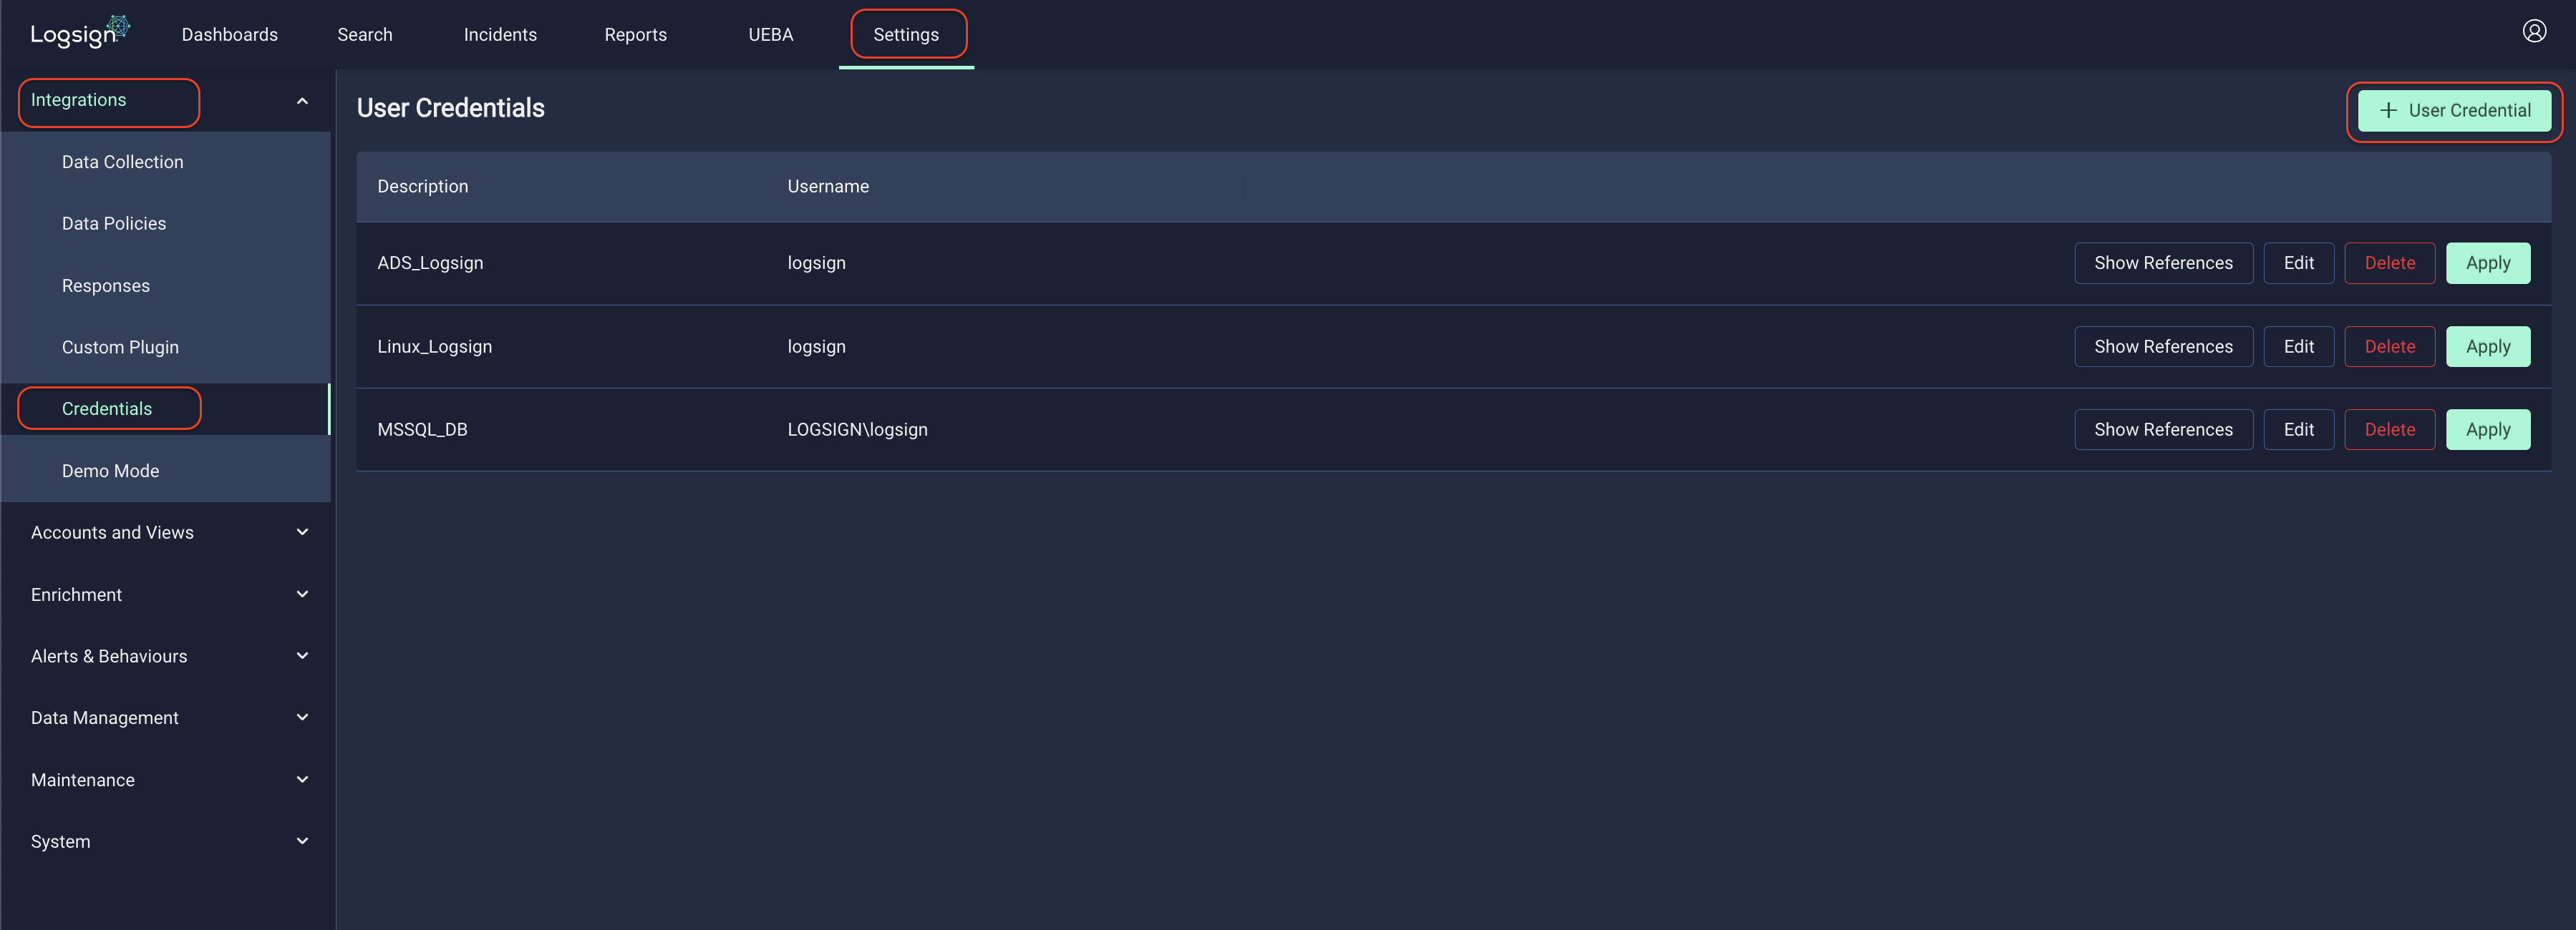This screenshot has width=2576, height=930.
Task: Click the Description column header
Action: (x=423, y=187)
